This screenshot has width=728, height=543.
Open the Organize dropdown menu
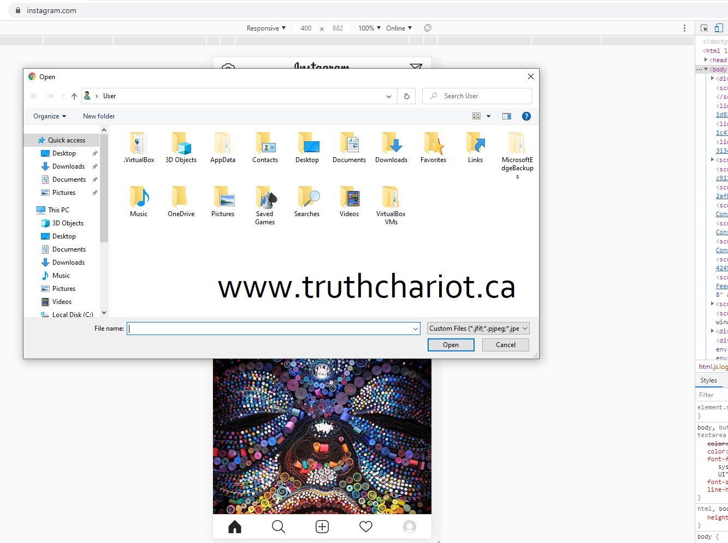coord(50,116)
